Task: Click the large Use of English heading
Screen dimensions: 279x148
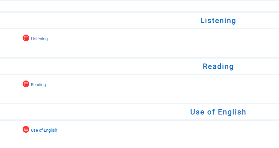Action: [x=218, y=112]
